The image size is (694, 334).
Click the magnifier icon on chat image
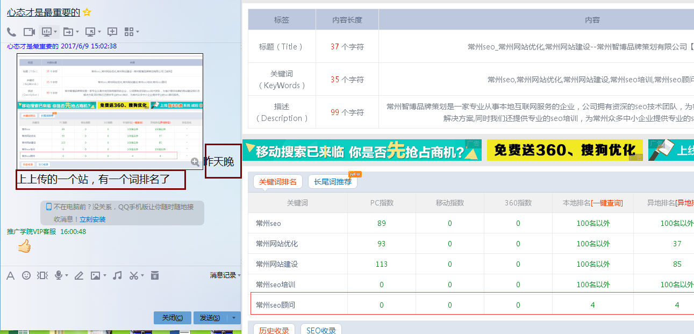pos(195,161)
